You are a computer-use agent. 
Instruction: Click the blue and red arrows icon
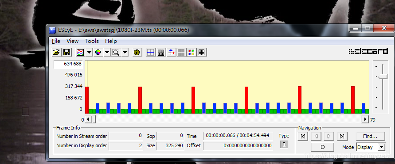point(171,52)
